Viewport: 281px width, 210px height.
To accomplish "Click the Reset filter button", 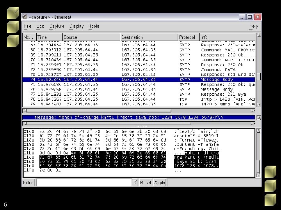I will coord(146,182).
